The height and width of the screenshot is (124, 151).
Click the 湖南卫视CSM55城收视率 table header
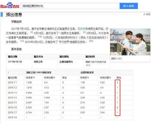39,72
